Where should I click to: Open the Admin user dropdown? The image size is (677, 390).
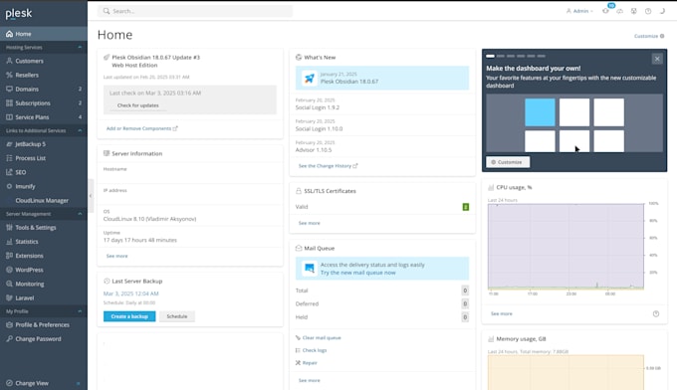click(579, 11)
